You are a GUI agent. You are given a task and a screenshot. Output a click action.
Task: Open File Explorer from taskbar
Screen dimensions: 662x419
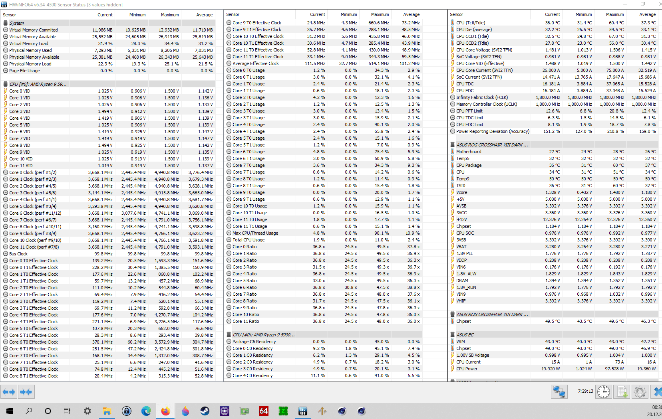[107, 411]
